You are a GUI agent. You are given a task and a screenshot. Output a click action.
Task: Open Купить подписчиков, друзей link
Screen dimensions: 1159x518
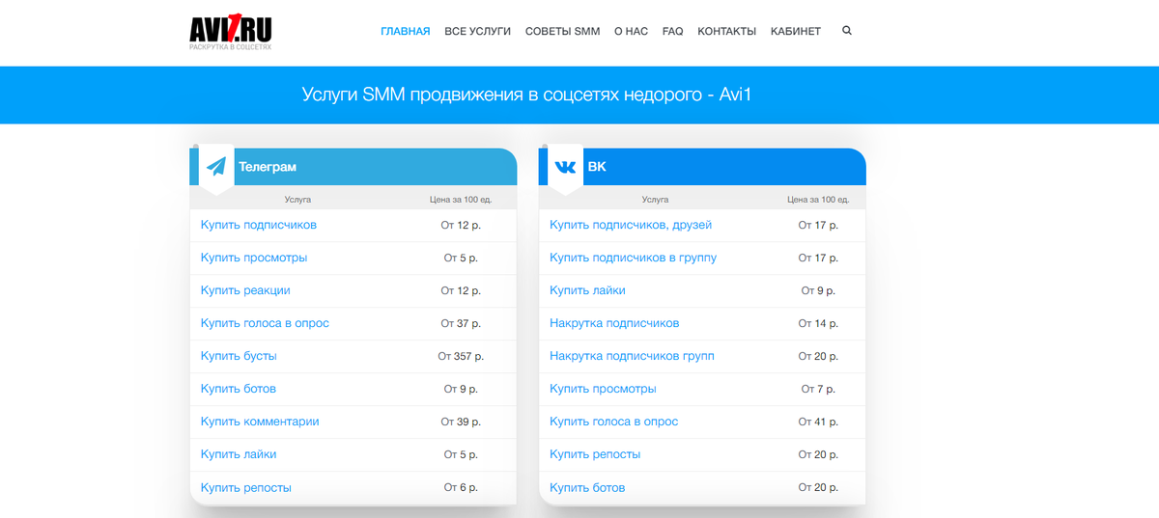(631, 225)
